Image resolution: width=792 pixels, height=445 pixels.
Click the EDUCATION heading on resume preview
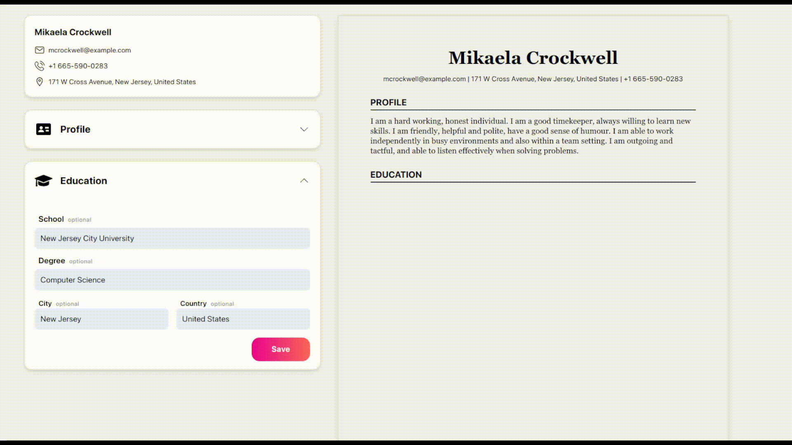396,174
